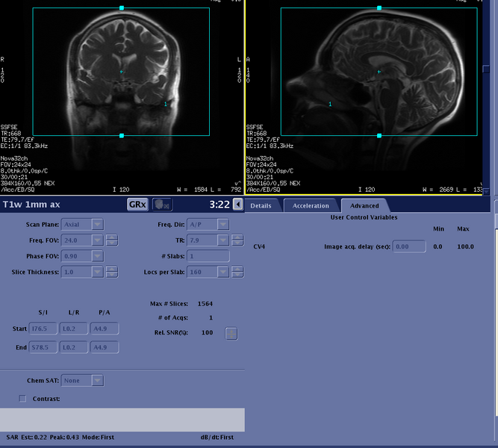Click the scroll down arrow beside sagittal view
Viewport: 498px width, 448px height.
(x=486, y=191)
